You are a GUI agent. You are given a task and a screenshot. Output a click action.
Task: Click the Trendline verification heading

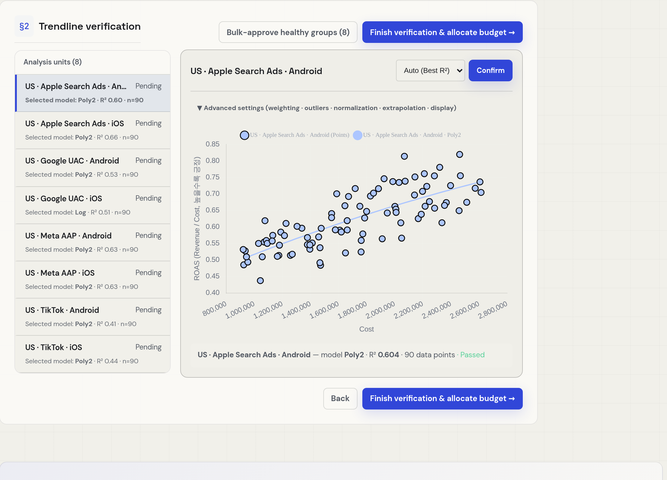point(90,26)
